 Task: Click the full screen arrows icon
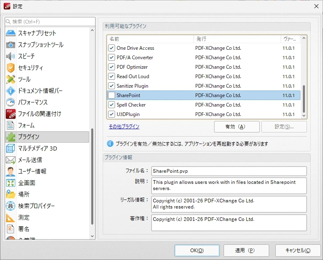click(x=11, y=183)
